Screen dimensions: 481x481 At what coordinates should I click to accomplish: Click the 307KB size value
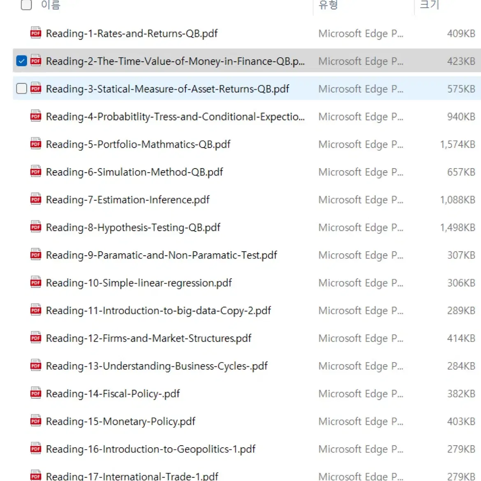461,255
